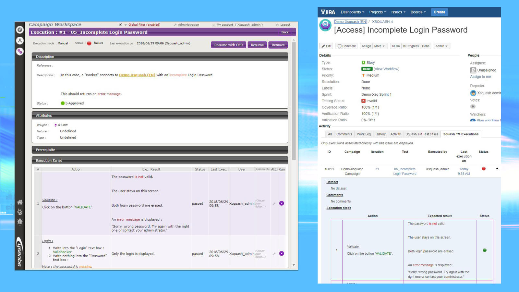Click the red status dot for execution 16819
The height and width of the screenshot is (292, 519).
(x=484, y=169)
